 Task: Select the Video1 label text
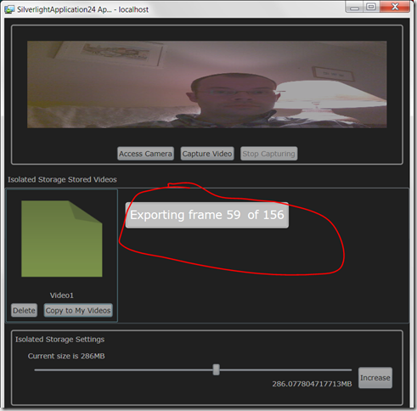click(x=62, y=296)
